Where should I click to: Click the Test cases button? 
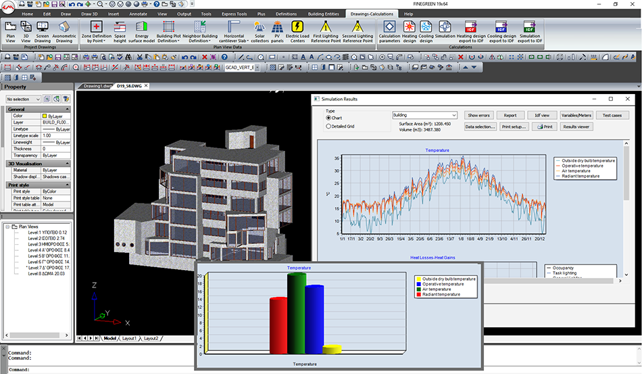coord(612,116)
